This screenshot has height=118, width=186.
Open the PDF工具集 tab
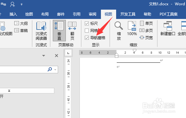169,14
